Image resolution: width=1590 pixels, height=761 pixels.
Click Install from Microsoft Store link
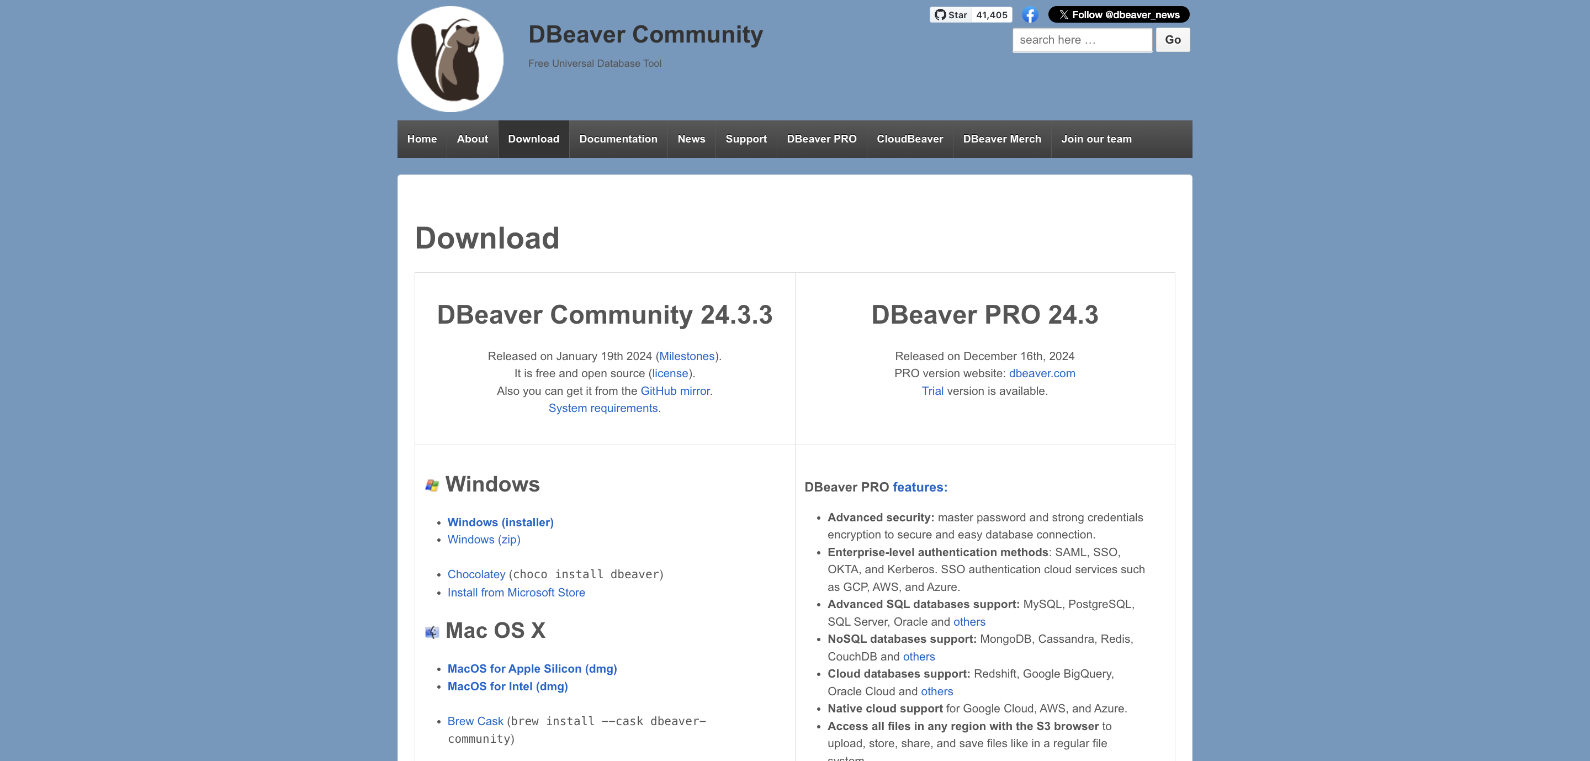point(516,593)
